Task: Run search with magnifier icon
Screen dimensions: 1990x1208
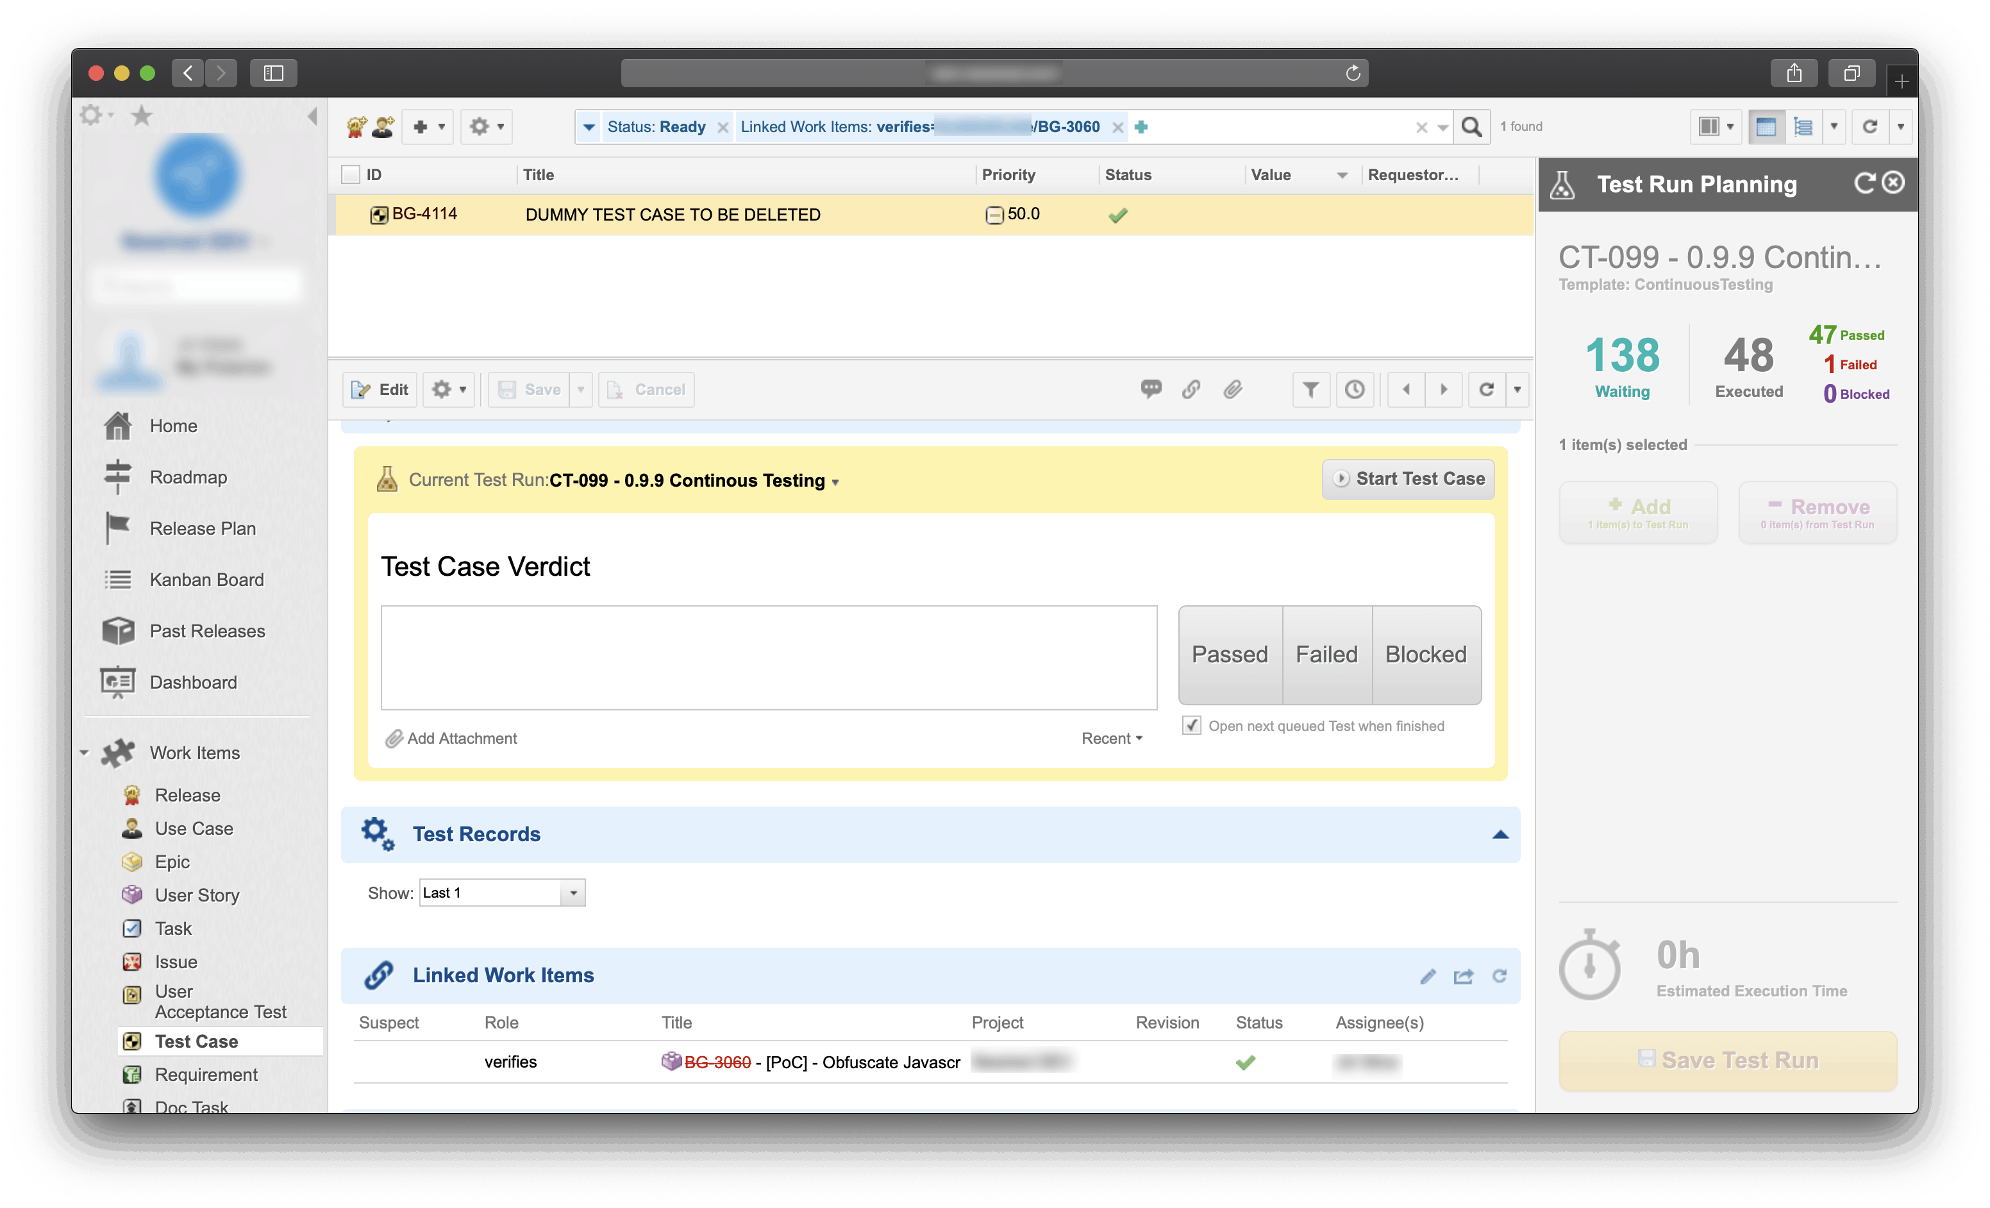Action: click(x=1471, y=127)
